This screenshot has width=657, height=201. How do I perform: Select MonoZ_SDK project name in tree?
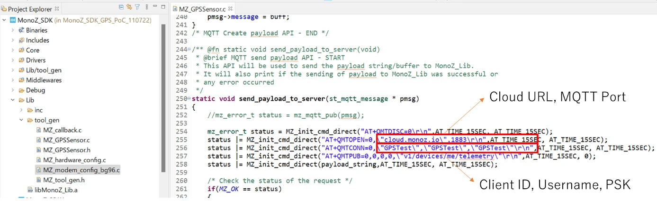point(35,20)
